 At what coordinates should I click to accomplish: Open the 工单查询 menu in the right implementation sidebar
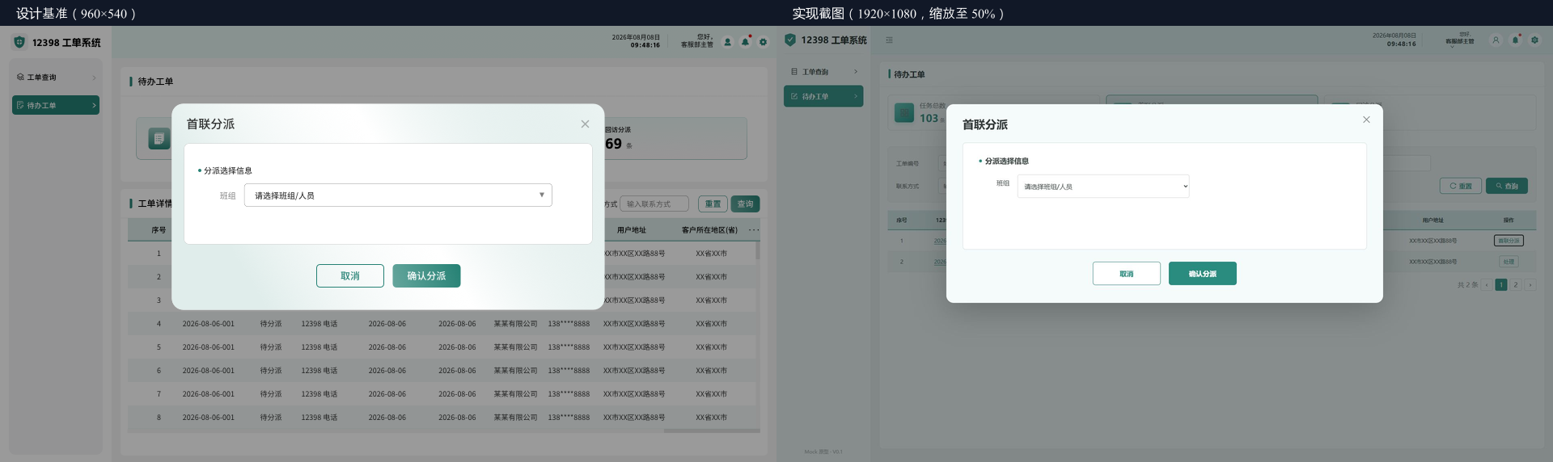pyautogui.click(x=823, y=72)
